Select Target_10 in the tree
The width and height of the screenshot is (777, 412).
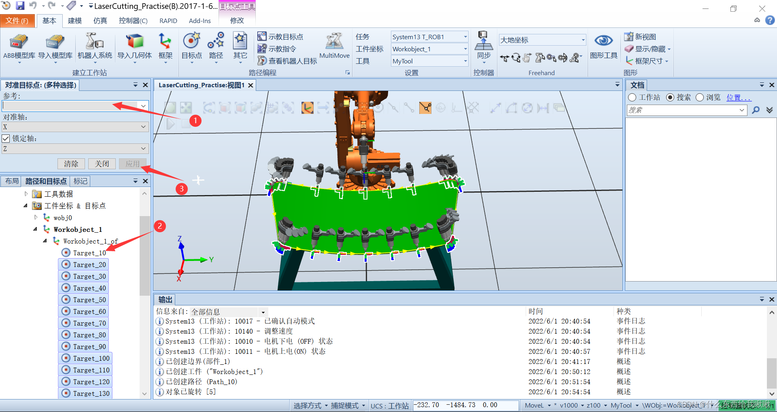click(x=89, y=253)
